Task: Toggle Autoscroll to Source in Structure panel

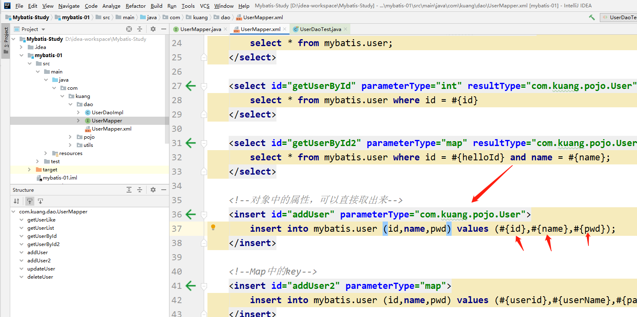Action: coord(29,201)
